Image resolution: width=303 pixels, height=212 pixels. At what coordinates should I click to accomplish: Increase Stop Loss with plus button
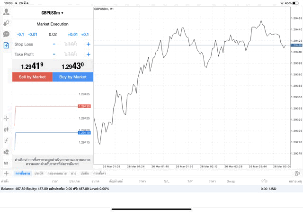88,44
